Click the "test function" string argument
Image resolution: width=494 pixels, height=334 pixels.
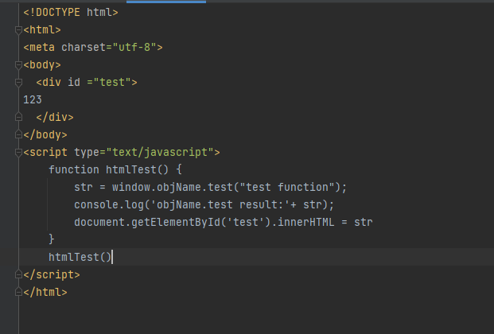tap(287, 187)
